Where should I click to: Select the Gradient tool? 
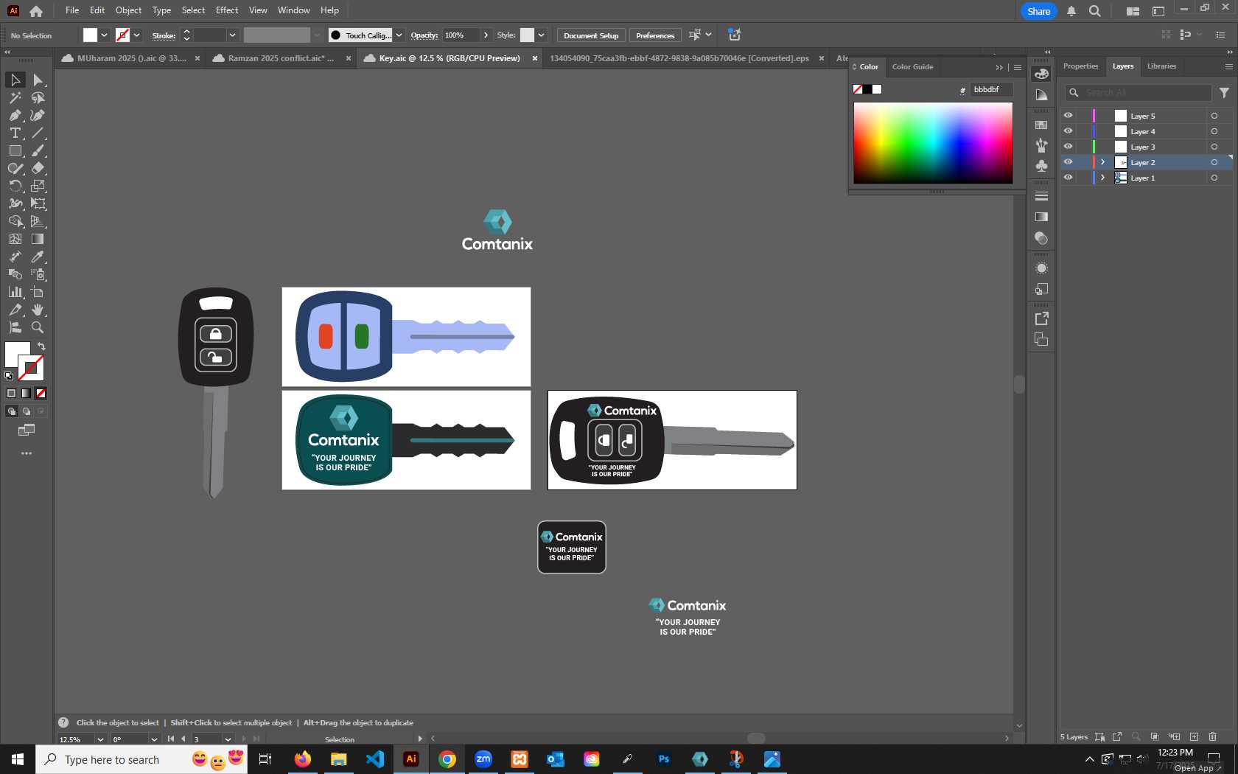pos(38,239)
